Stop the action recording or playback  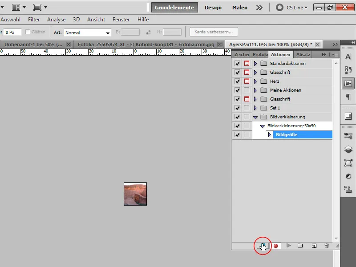click(263, 246)
